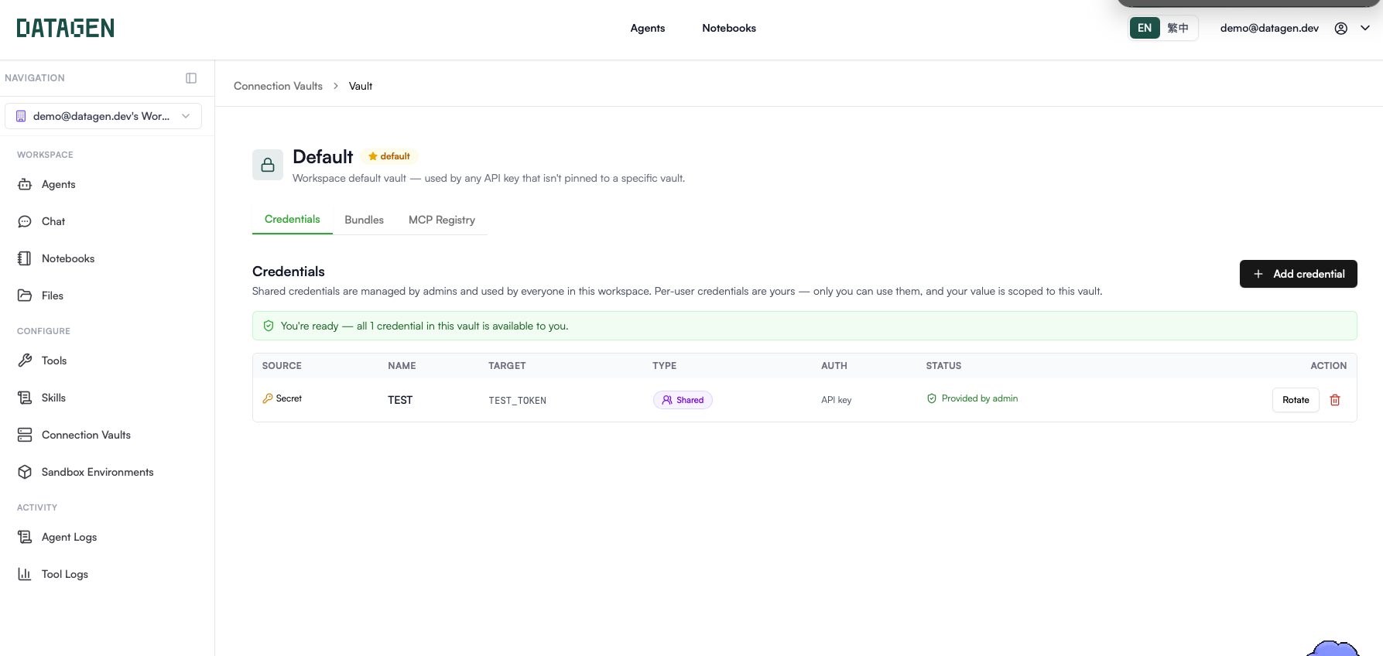This screenshot has height=656, width=1383.
Task: Open the Credentials tab
Action: pyautogui.click(x=293, y=220)
